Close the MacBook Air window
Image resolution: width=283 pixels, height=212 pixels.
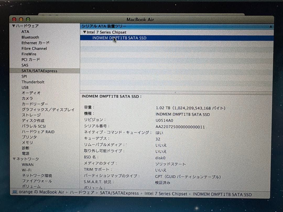point(14,19)
